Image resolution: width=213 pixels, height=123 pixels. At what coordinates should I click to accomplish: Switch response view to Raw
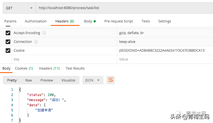(29, 80)
